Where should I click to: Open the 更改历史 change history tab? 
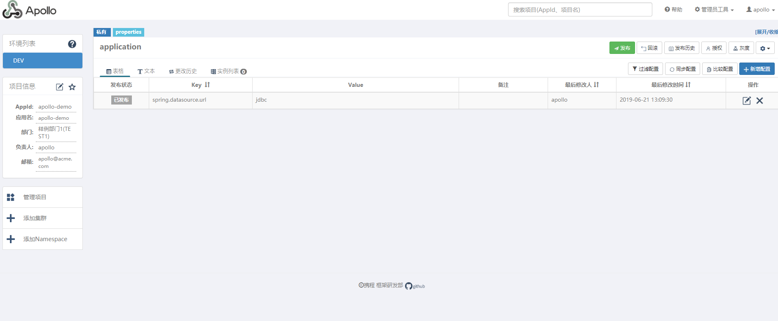coord(183,71)
